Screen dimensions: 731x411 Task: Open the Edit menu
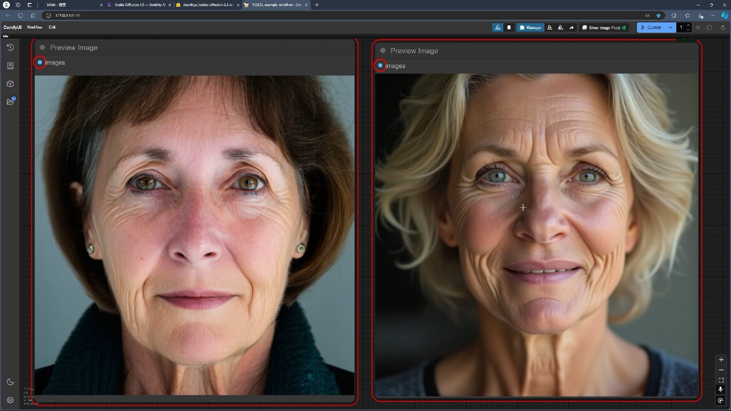coord(52,27)
